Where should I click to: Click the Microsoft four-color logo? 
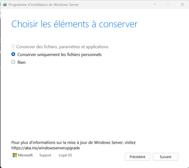15,155
